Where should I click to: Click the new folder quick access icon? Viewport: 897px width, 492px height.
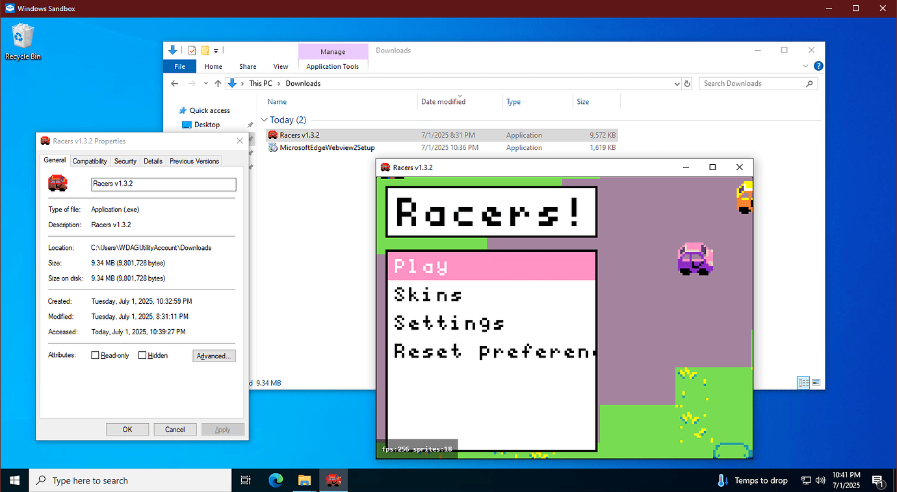click(x=205, y=50)
